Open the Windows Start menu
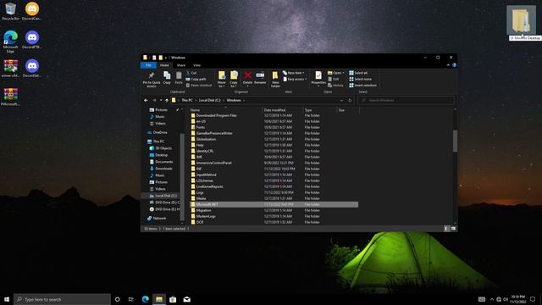The height and width of the screenshot is (305, 542). [7, 299]
